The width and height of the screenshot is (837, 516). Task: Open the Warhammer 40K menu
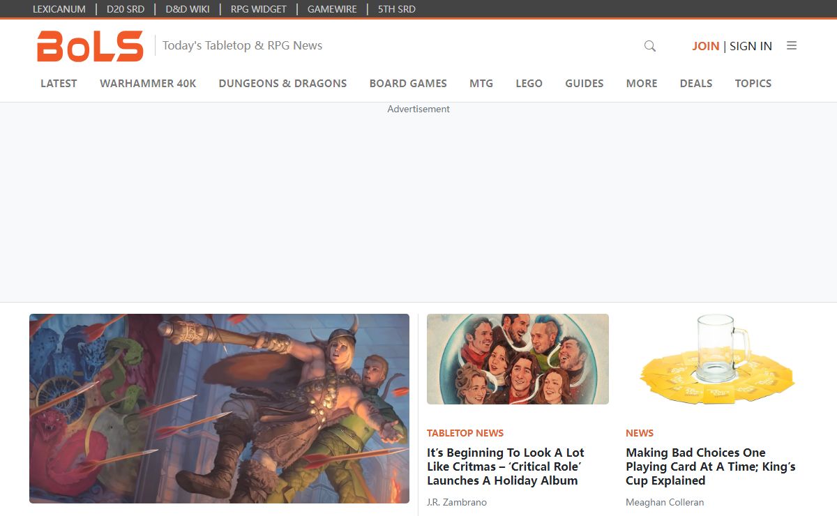pos(148,83)
